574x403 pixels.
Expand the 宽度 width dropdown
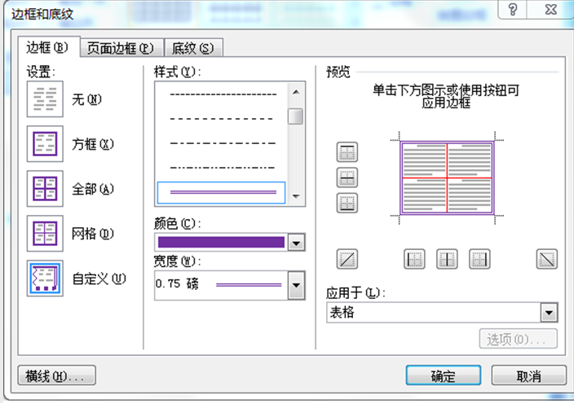pyautogui.click(x=297, y=286)
